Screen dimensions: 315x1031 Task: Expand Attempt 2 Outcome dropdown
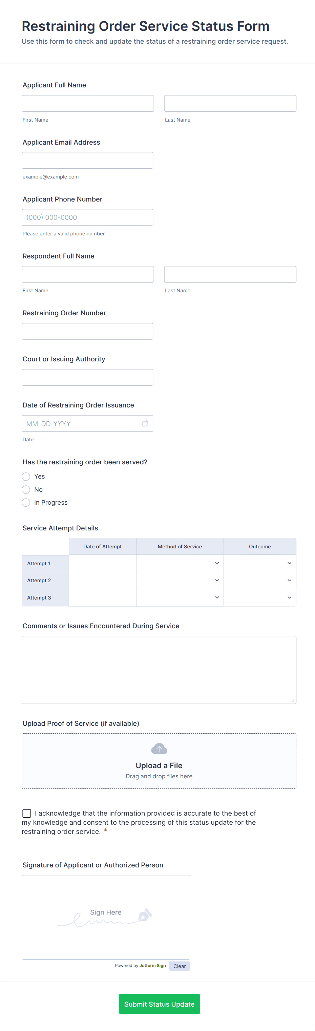(x=260, y=580)
